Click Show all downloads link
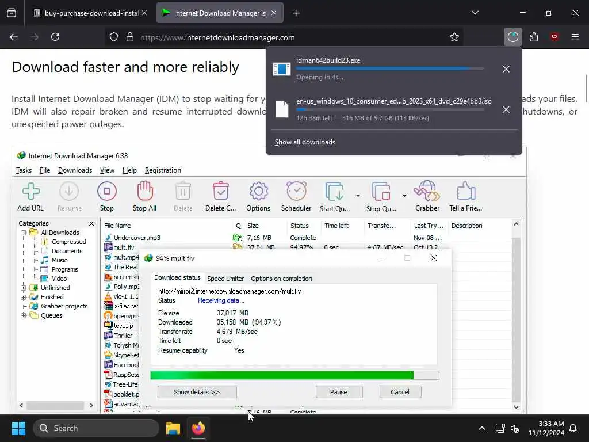The width and height of the screenshot is (589, 442). click(x=305, y=142)
